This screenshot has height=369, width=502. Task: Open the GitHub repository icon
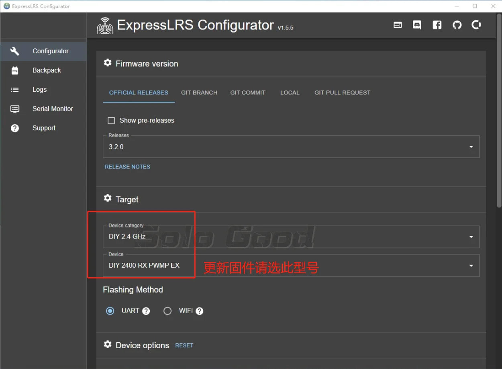[x=457, y=25]
